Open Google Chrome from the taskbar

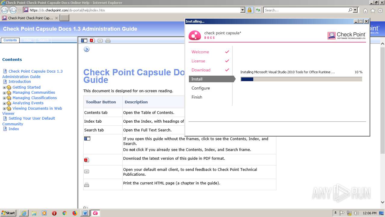pyautogui.click(x=64, y=213)
